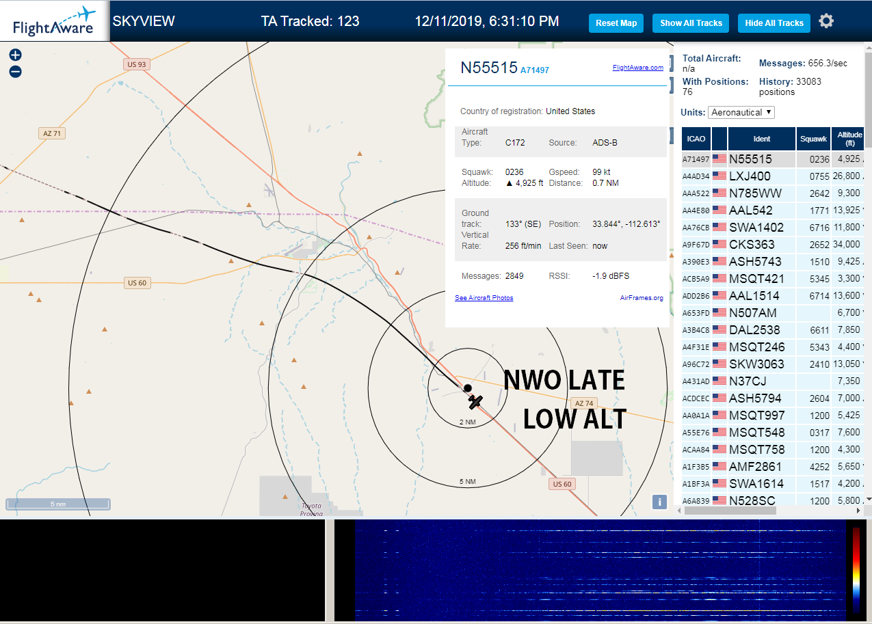872x624 pixels.
Task: Click the Reset Map button
Action: (x=616, y=23)
